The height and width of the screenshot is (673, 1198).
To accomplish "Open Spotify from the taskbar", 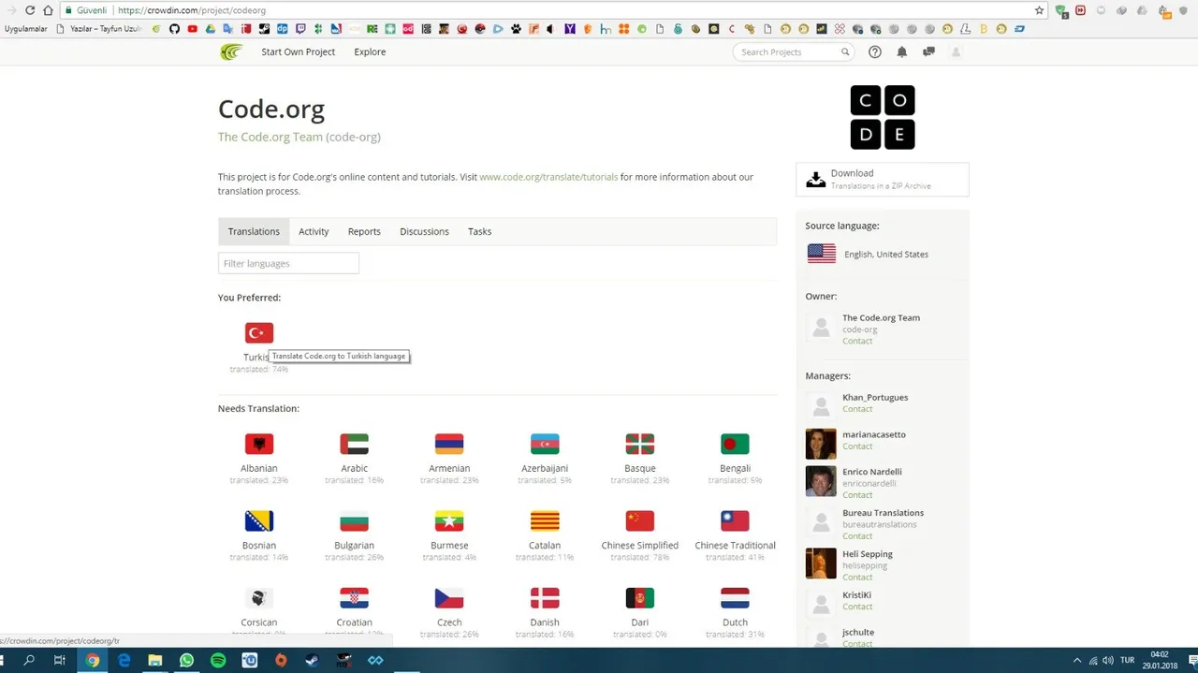I will (x=218, y=660).
